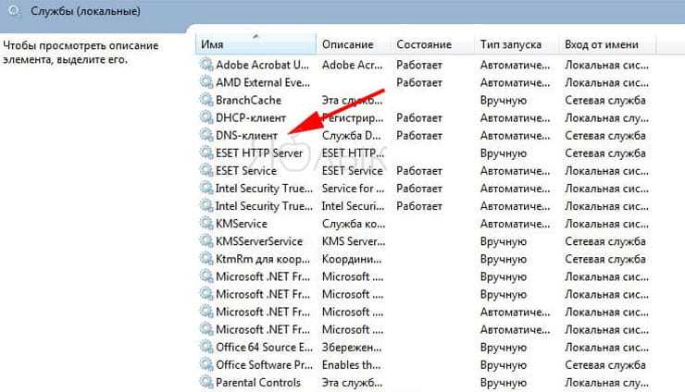The height and width of the screenshot is (392, 685).
Task: Click the Описание column header
Action: click(353, 44)
